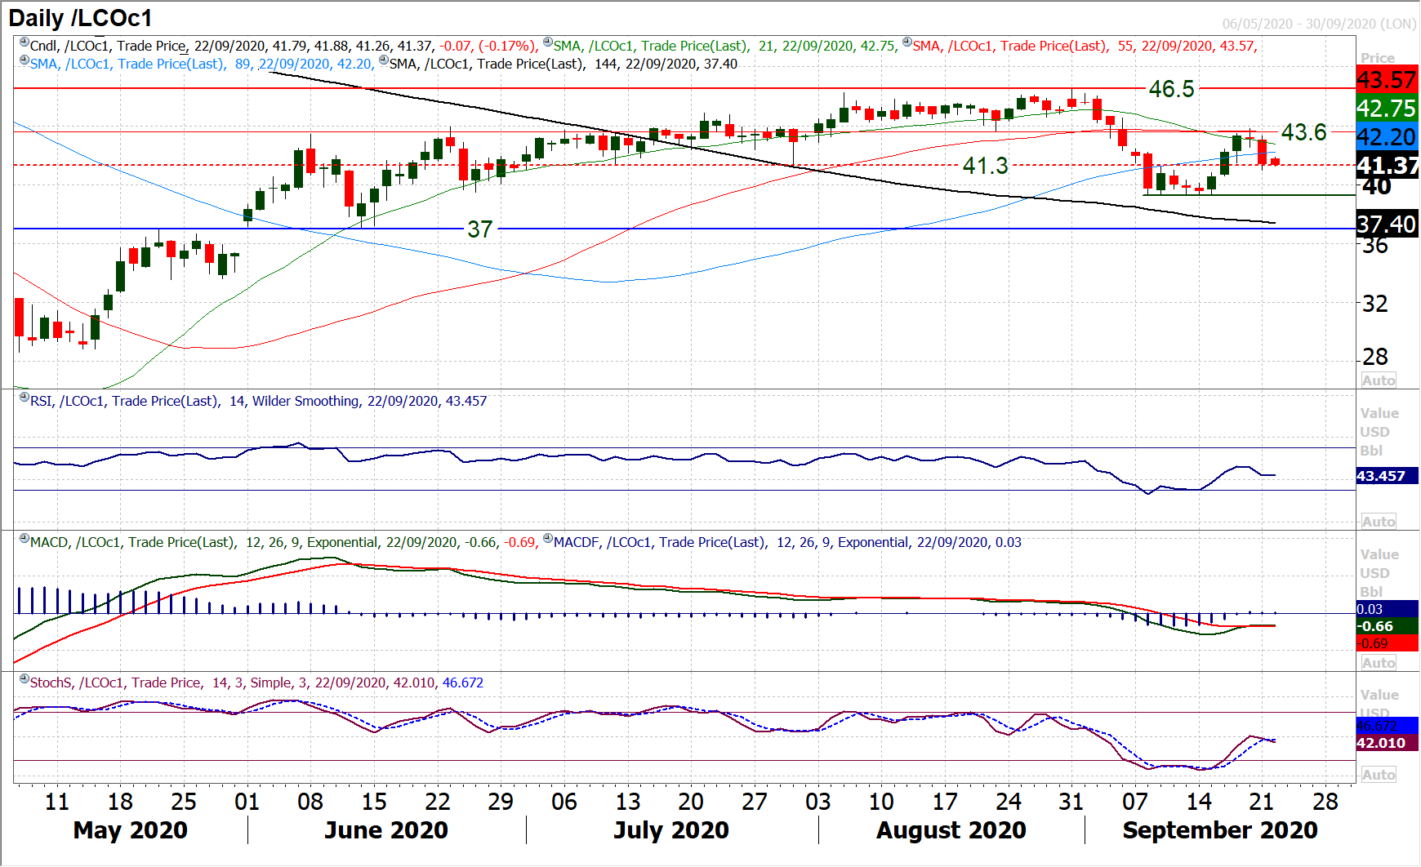Select the RSI 14 Wilder Smoothing legend text

[x=258, y=401]
